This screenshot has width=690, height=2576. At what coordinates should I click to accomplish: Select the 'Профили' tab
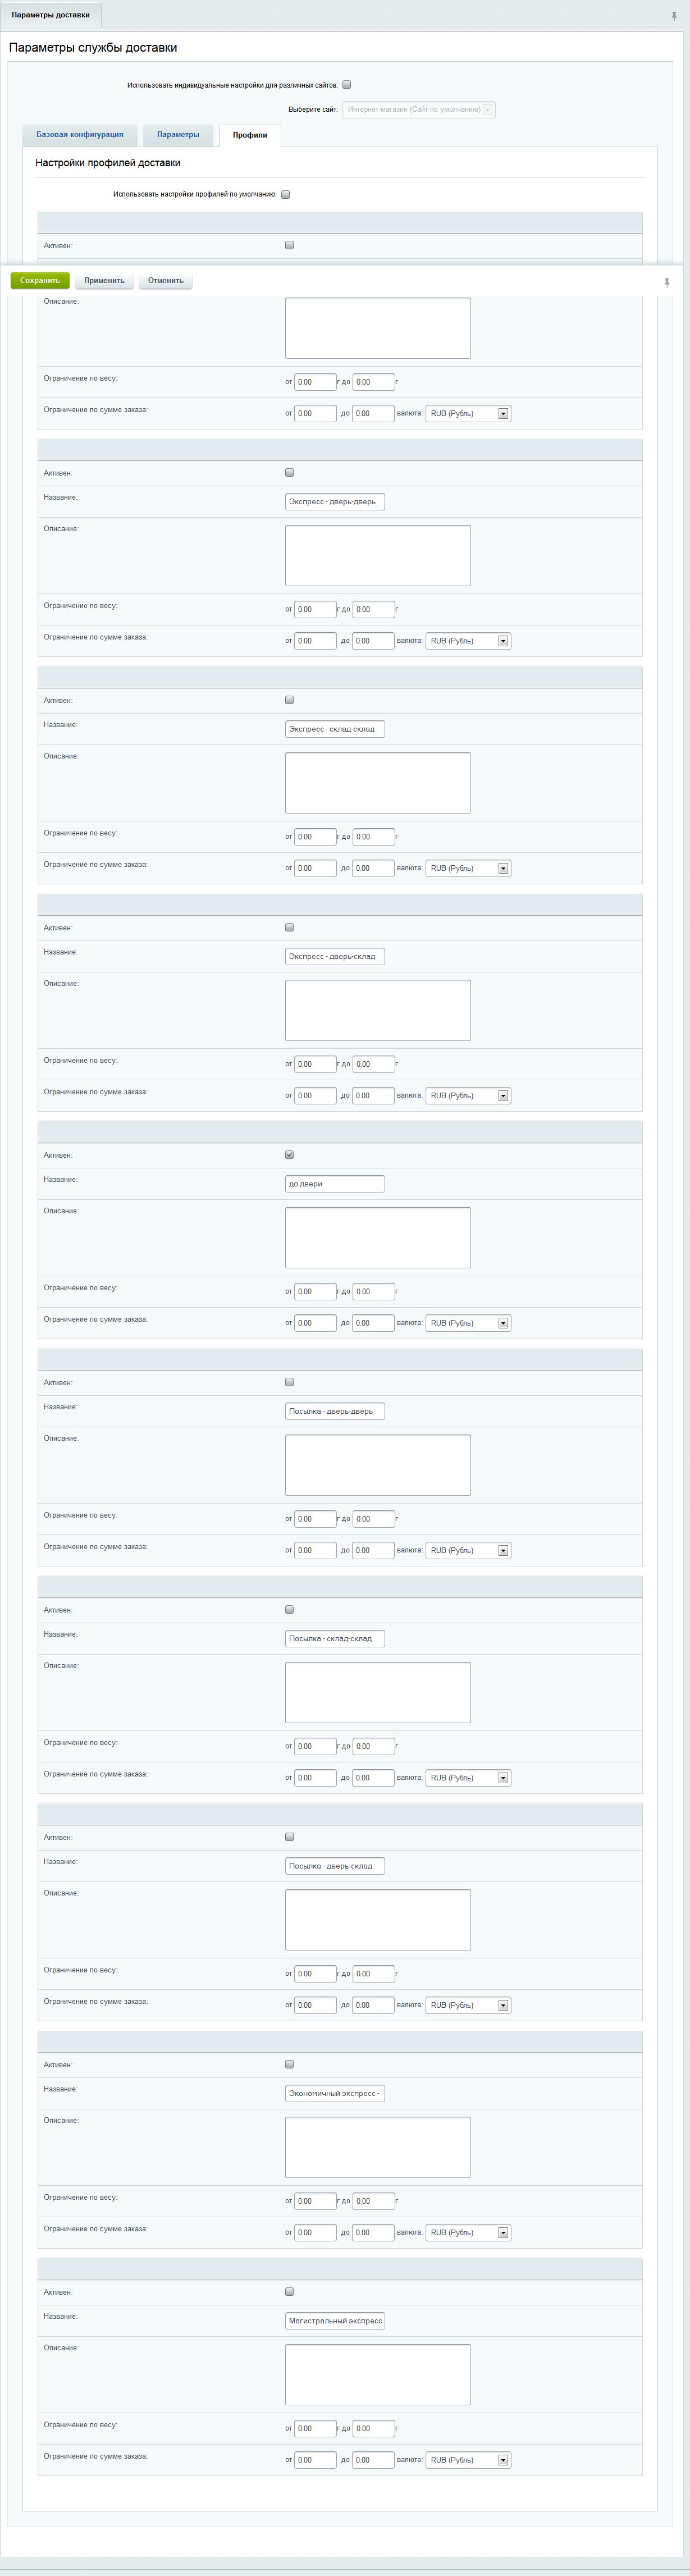pyautogui.click(x=250, y=135)
